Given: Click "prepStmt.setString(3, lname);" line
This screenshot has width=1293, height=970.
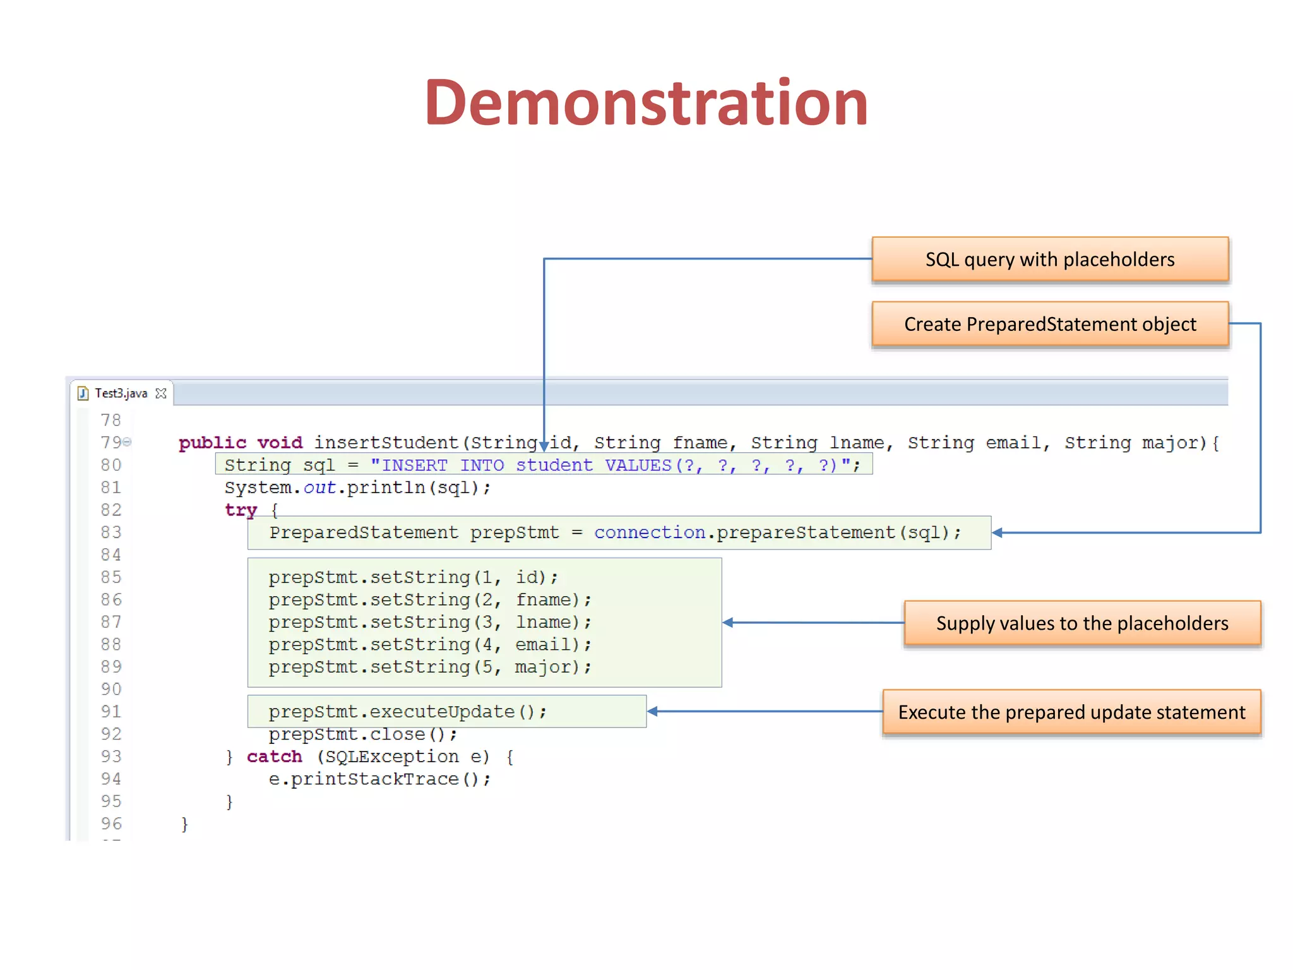Looking at the screenshot, I should pyautogui.click(x=430, y=623).
